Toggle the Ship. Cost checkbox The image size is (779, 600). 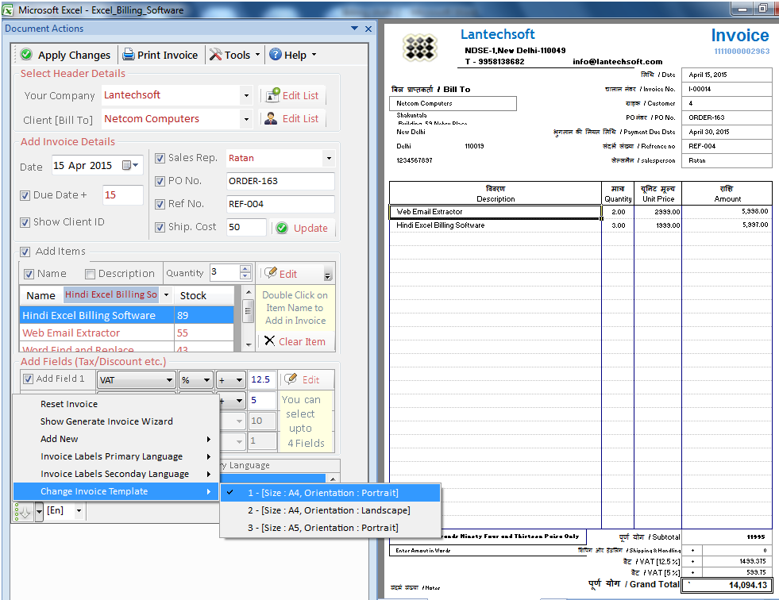point(160,227)
